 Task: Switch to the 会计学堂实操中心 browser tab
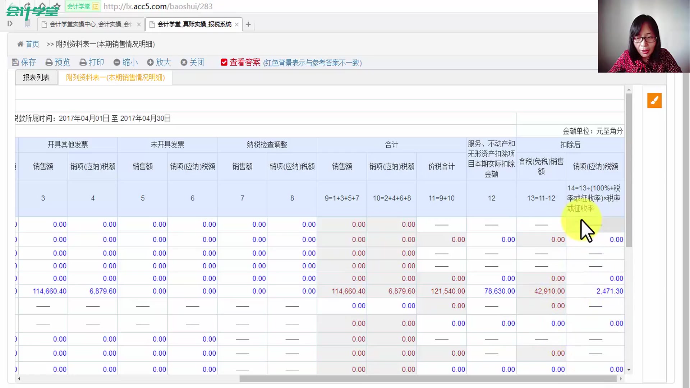(88, 24)
